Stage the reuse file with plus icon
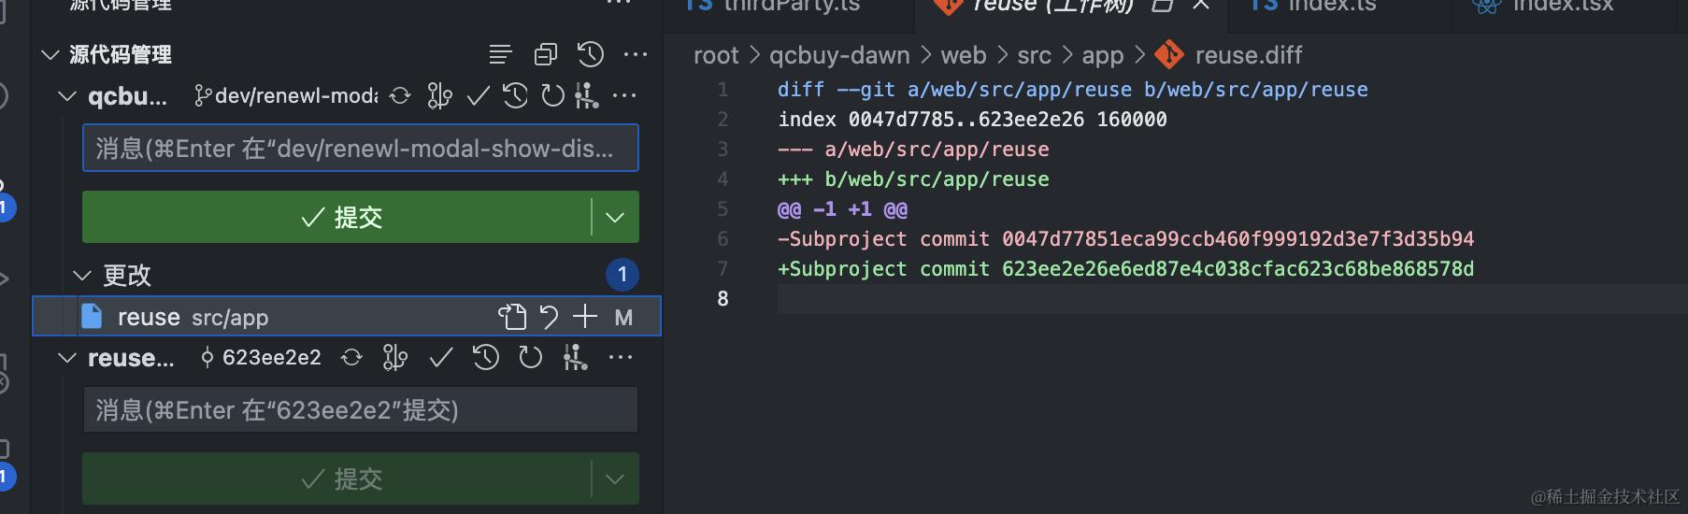 (x=585, y=318)
